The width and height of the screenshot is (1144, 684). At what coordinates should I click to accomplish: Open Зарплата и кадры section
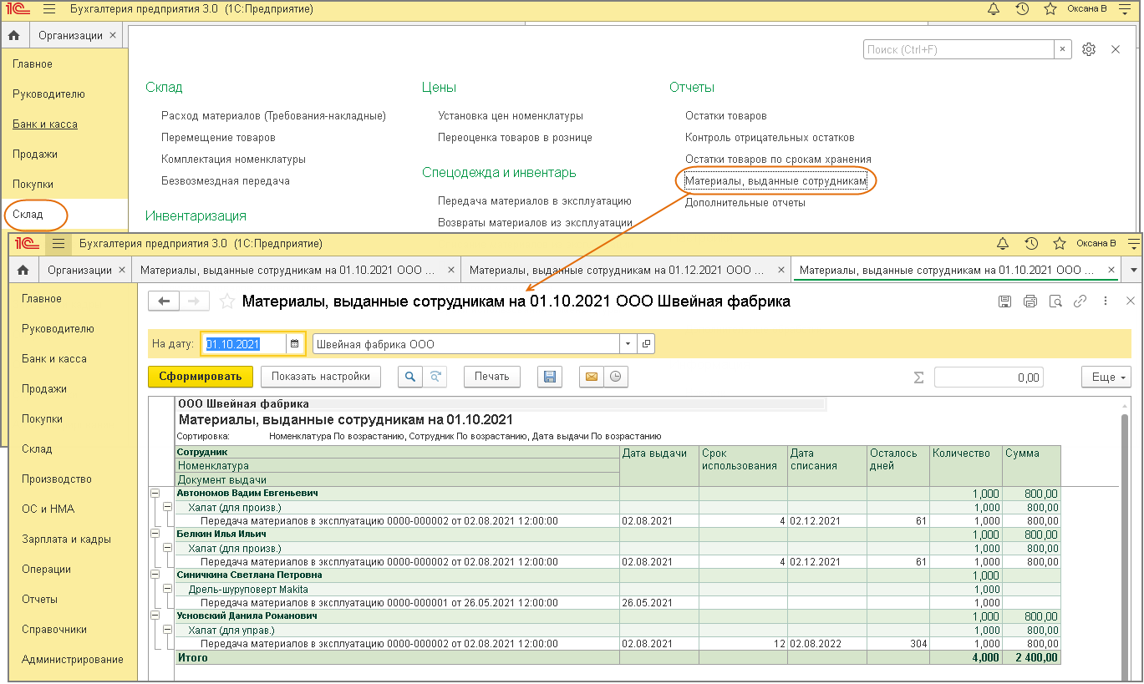pos(66,540)
